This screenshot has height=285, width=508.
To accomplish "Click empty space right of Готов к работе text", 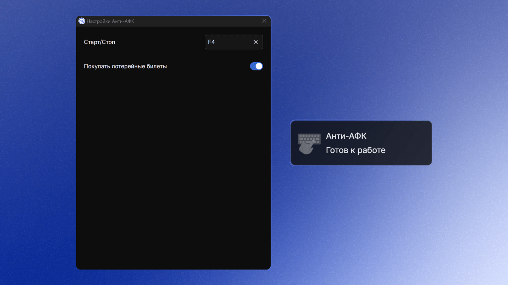I will 409,150.
